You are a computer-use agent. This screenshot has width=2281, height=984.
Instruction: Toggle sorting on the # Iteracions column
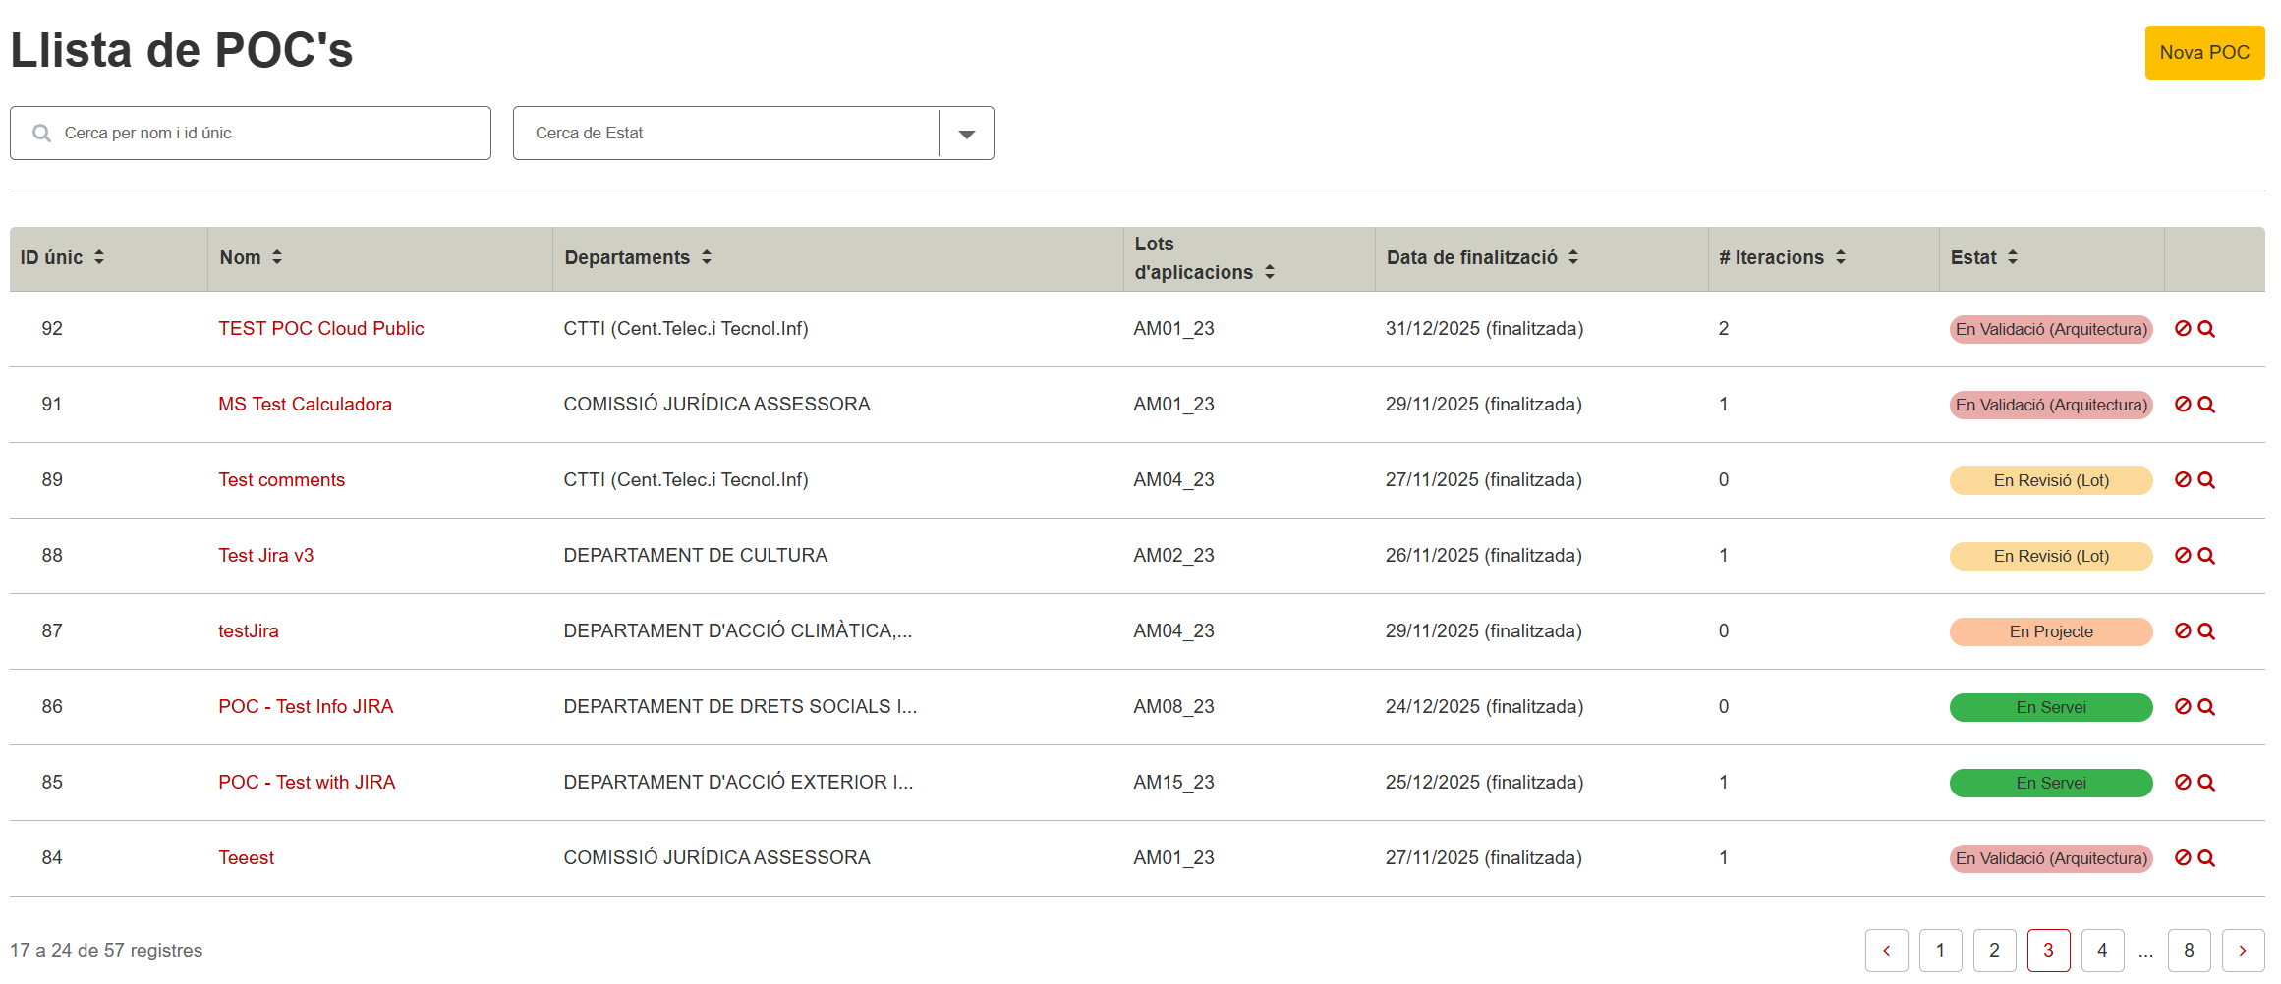[x=1843, y=256]
